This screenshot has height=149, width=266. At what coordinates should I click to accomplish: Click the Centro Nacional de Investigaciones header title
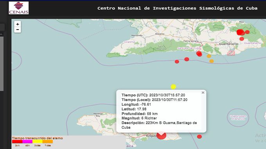(x=178, y=8)
